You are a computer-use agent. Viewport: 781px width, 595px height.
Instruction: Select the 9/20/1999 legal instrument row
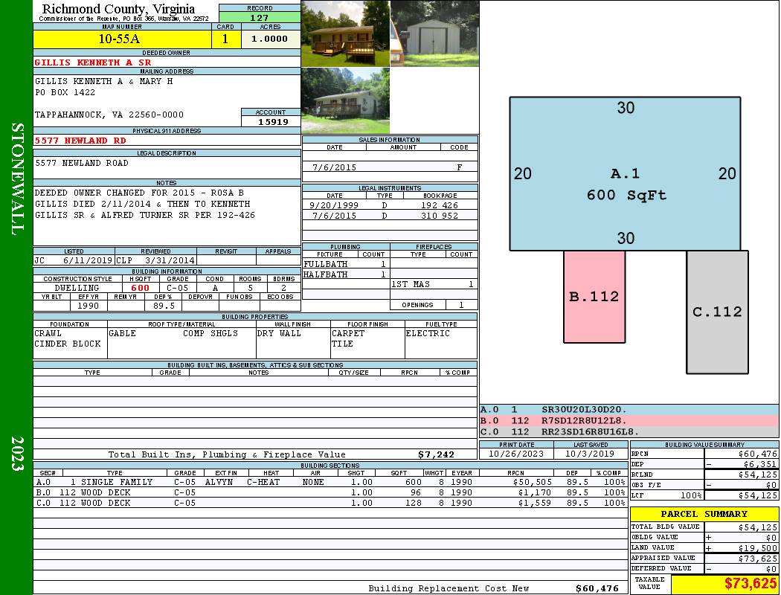click(390, 205)
